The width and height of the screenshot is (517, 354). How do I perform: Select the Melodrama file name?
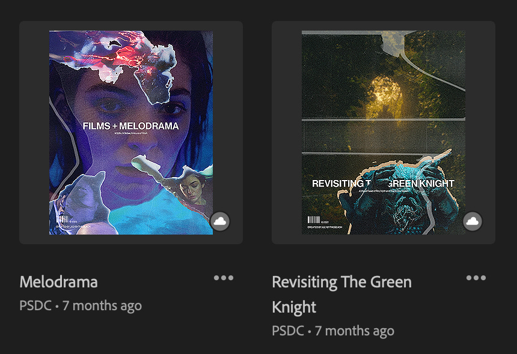pos(59,282)
